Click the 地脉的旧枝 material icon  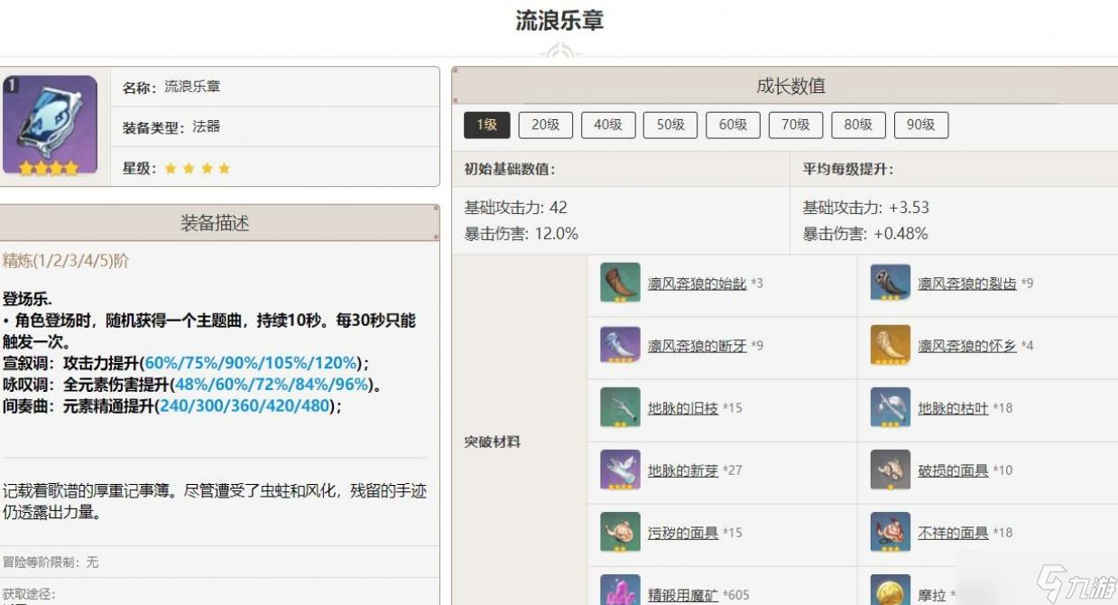tap(620, 407)
